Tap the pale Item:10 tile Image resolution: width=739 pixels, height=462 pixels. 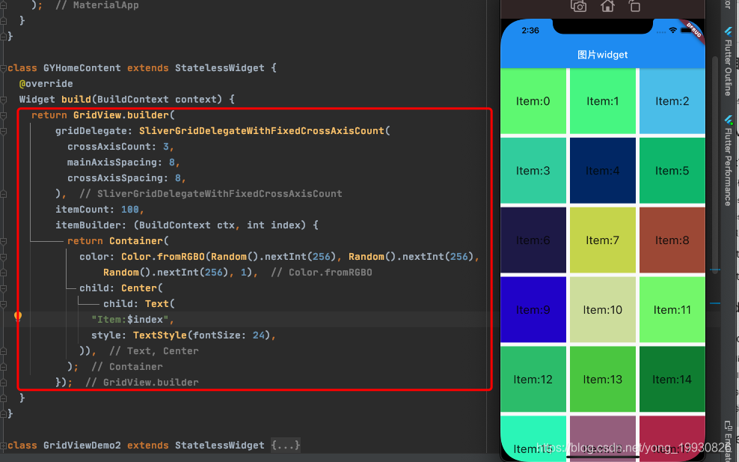[602, 309]
